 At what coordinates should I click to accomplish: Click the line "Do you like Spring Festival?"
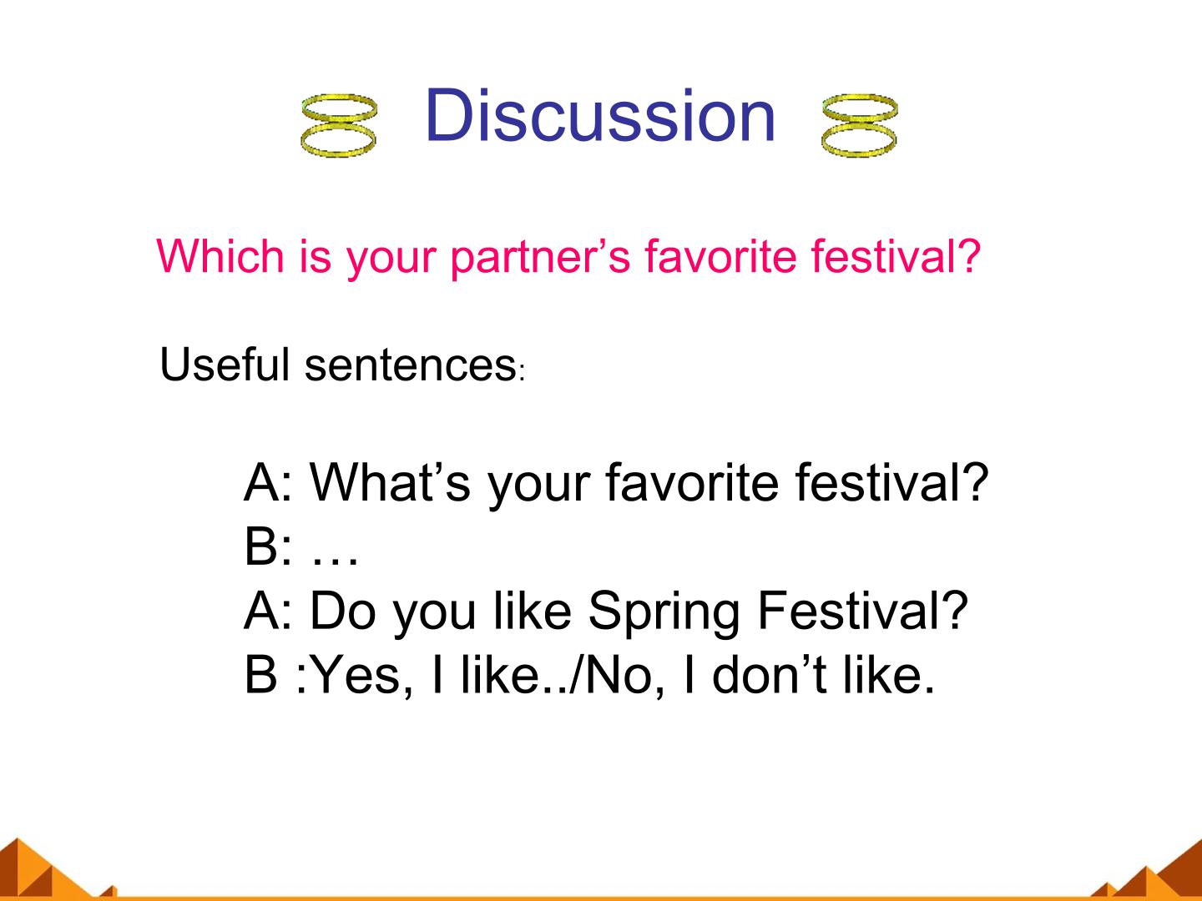(x=606, y=611)
